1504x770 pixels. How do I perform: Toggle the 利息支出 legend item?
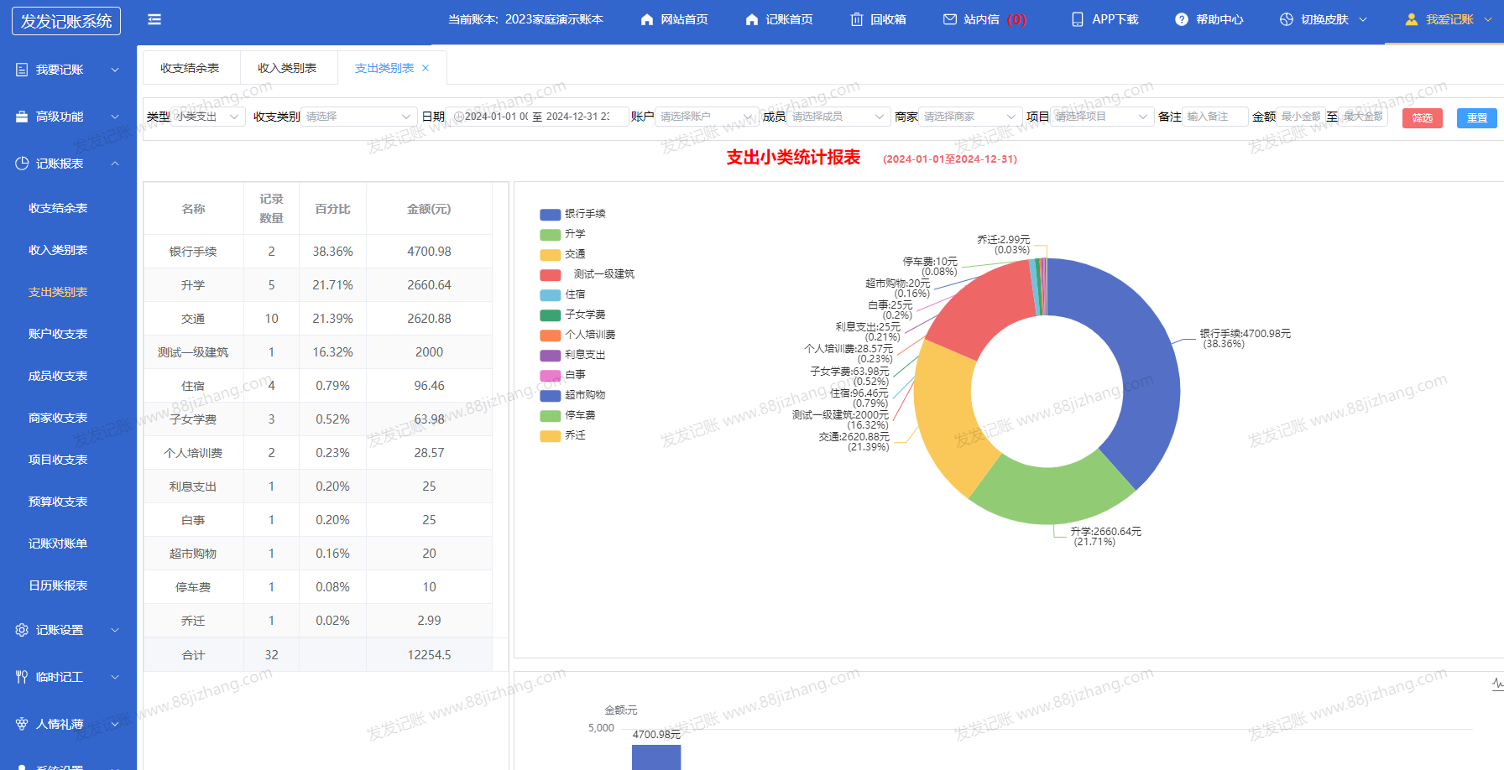pos(572,355)
